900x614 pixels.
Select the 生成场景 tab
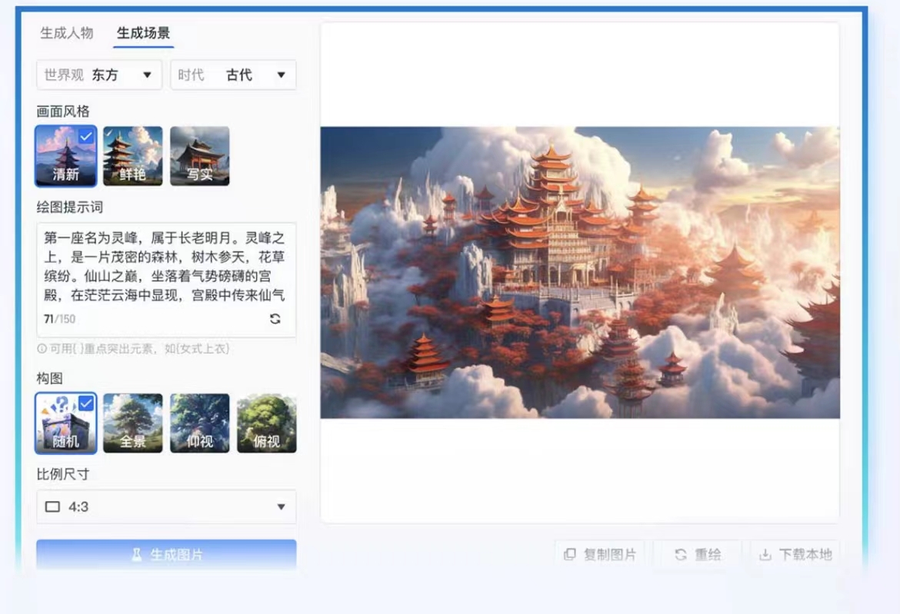click(x=144, y=33)
